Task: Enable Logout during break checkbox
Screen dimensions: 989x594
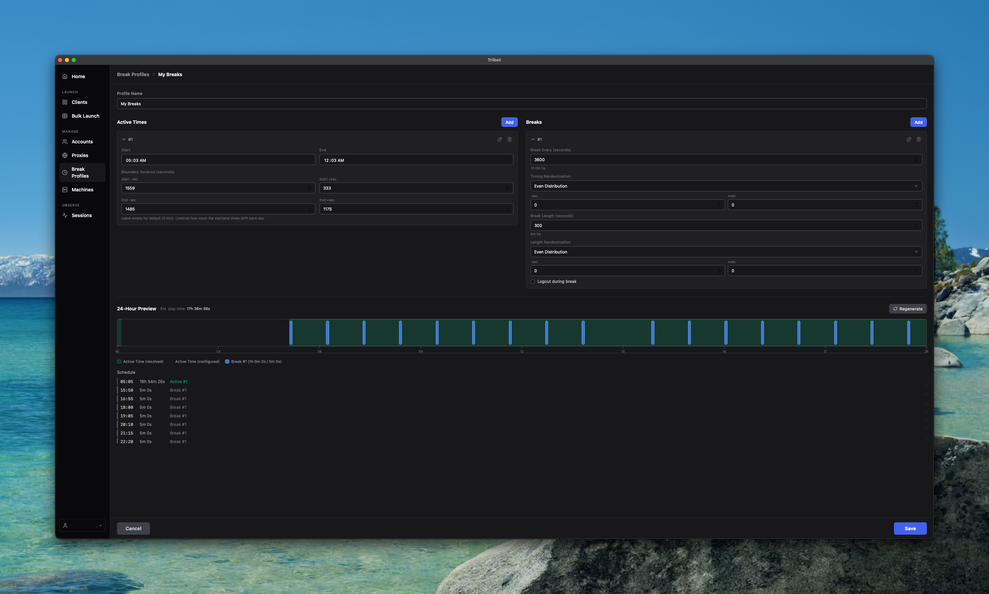Action: pos(533,281)
